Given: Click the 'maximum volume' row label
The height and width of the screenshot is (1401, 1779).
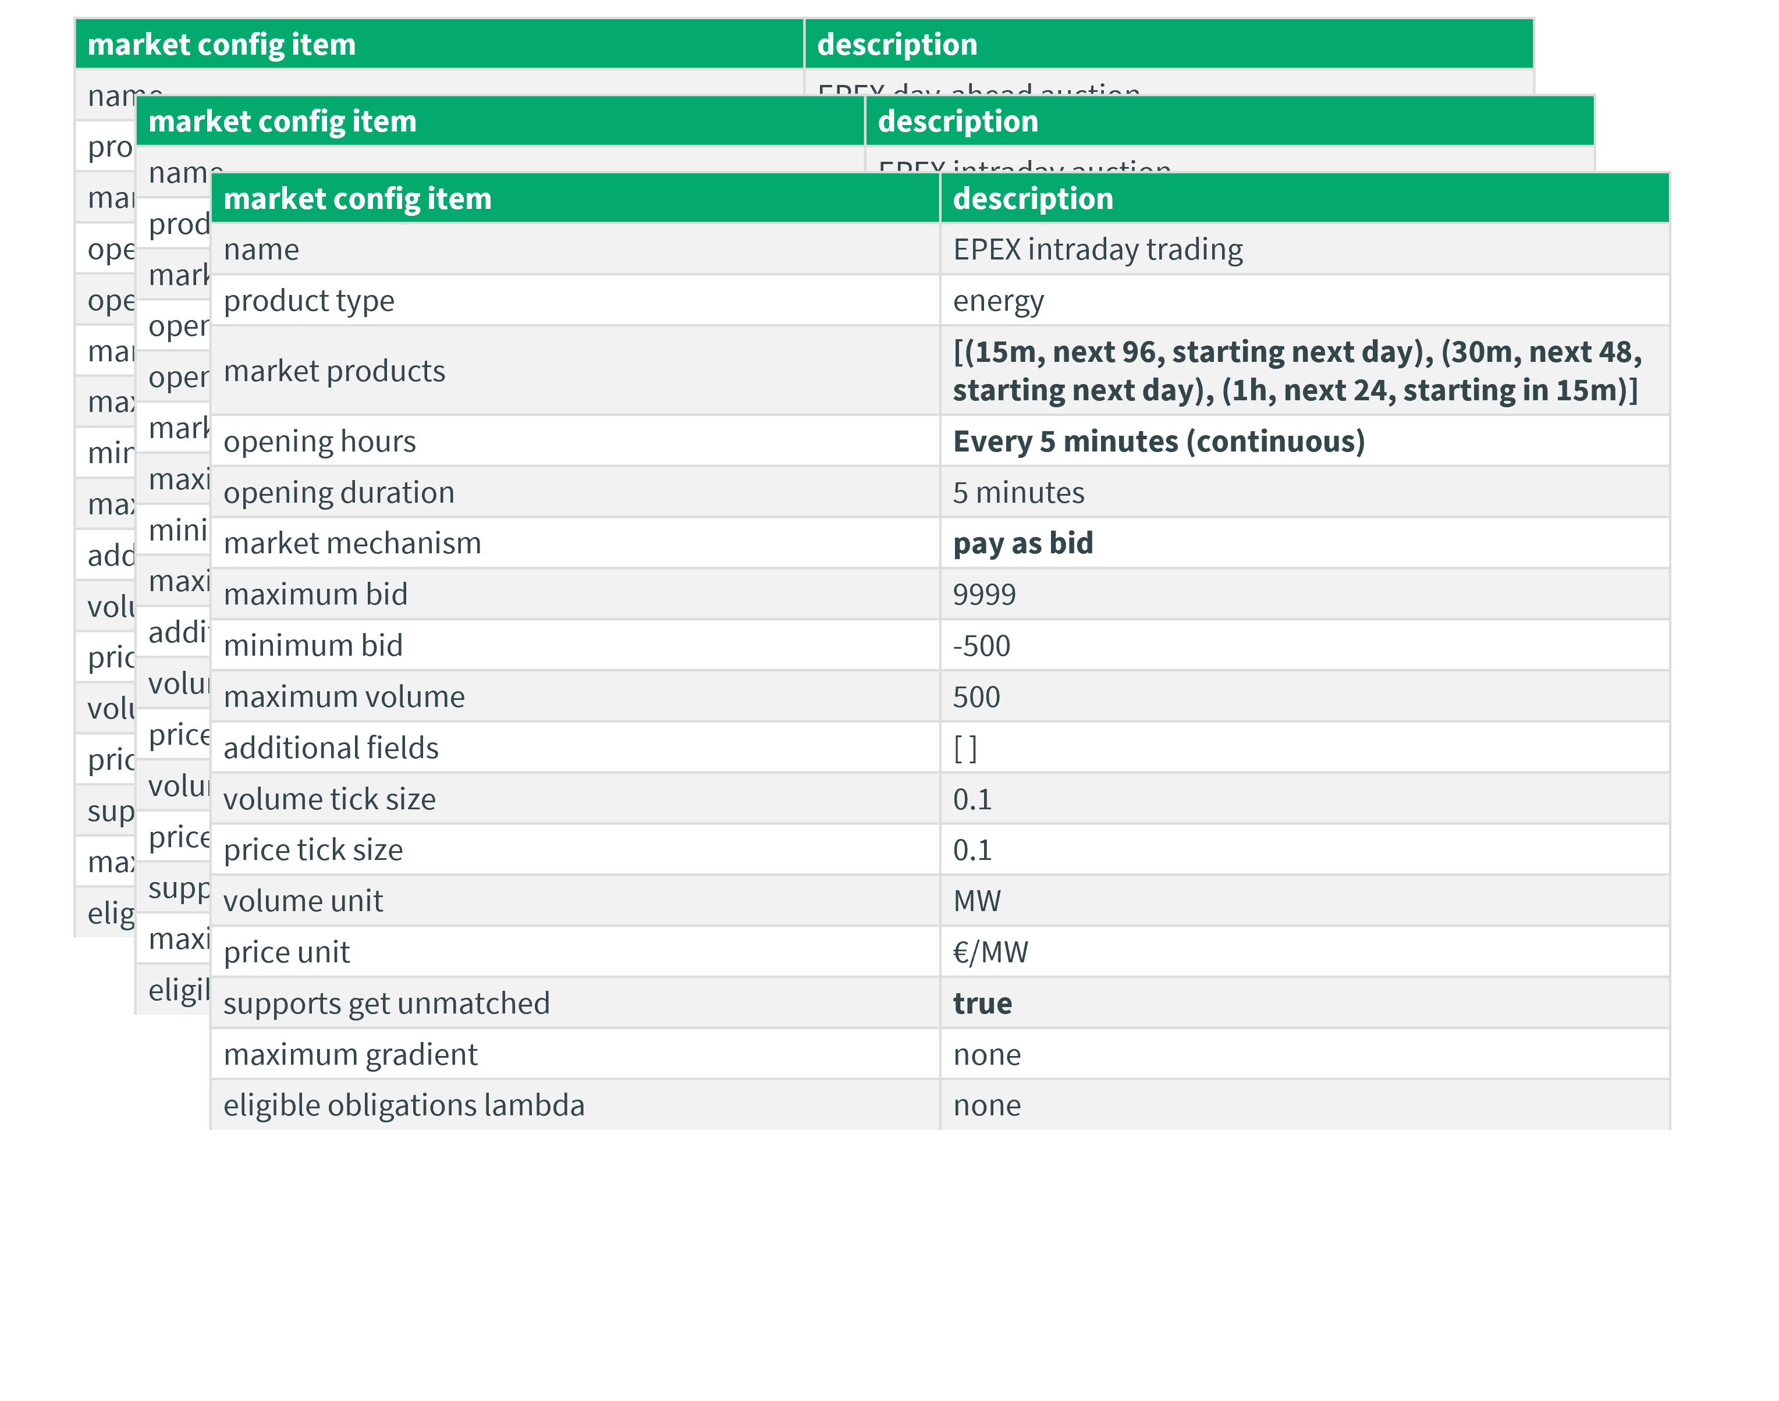Looking at the screenshot, I should click(x=344, y=696).
